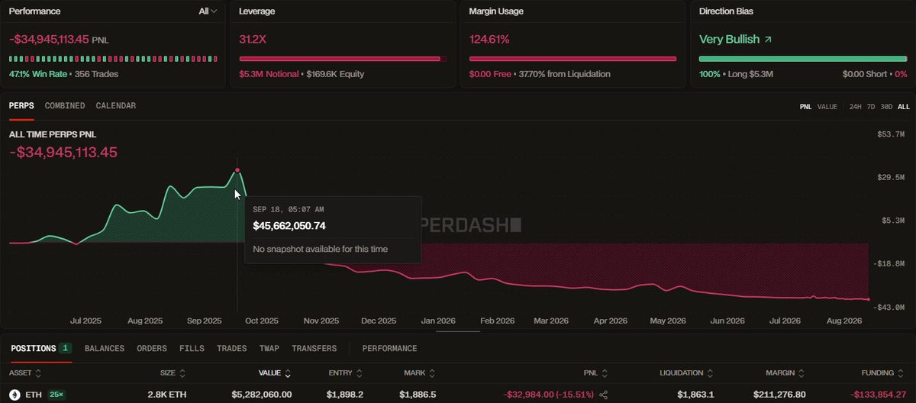The image size is (916, 403).
Task: Click the '37.70% from Liquidation' text
Action: click(565, 74)
